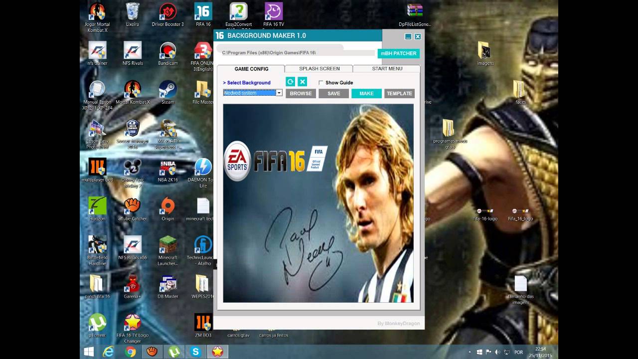Click the Nedved background preview image
This screenshot has width=638, height=359.
coord(318,203)
